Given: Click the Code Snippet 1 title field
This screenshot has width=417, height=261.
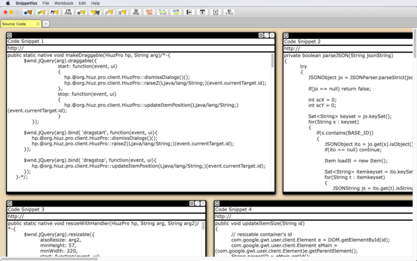Looking at the screenshot, I should click(x=141, y=42).
